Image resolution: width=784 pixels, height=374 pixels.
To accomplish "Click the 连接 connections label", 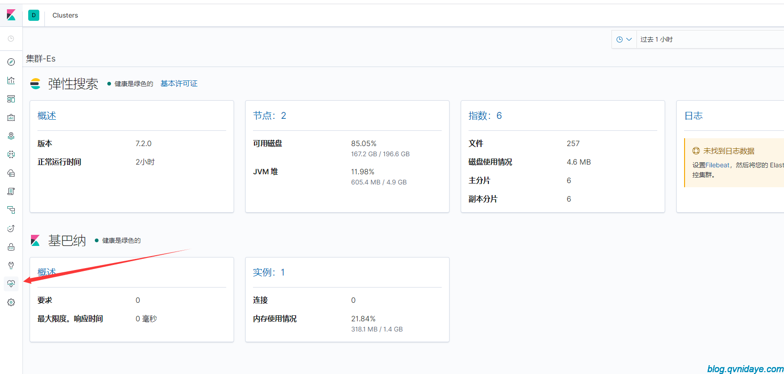I will click(x=260, y=300).
